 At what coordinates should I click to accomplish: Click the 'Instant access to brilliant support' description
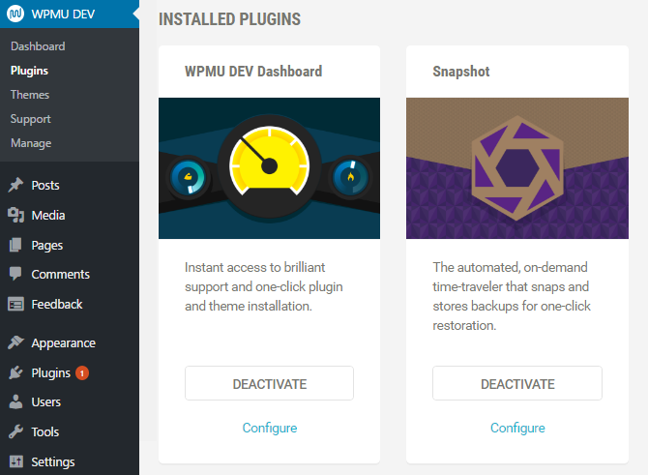pos(264,286)
